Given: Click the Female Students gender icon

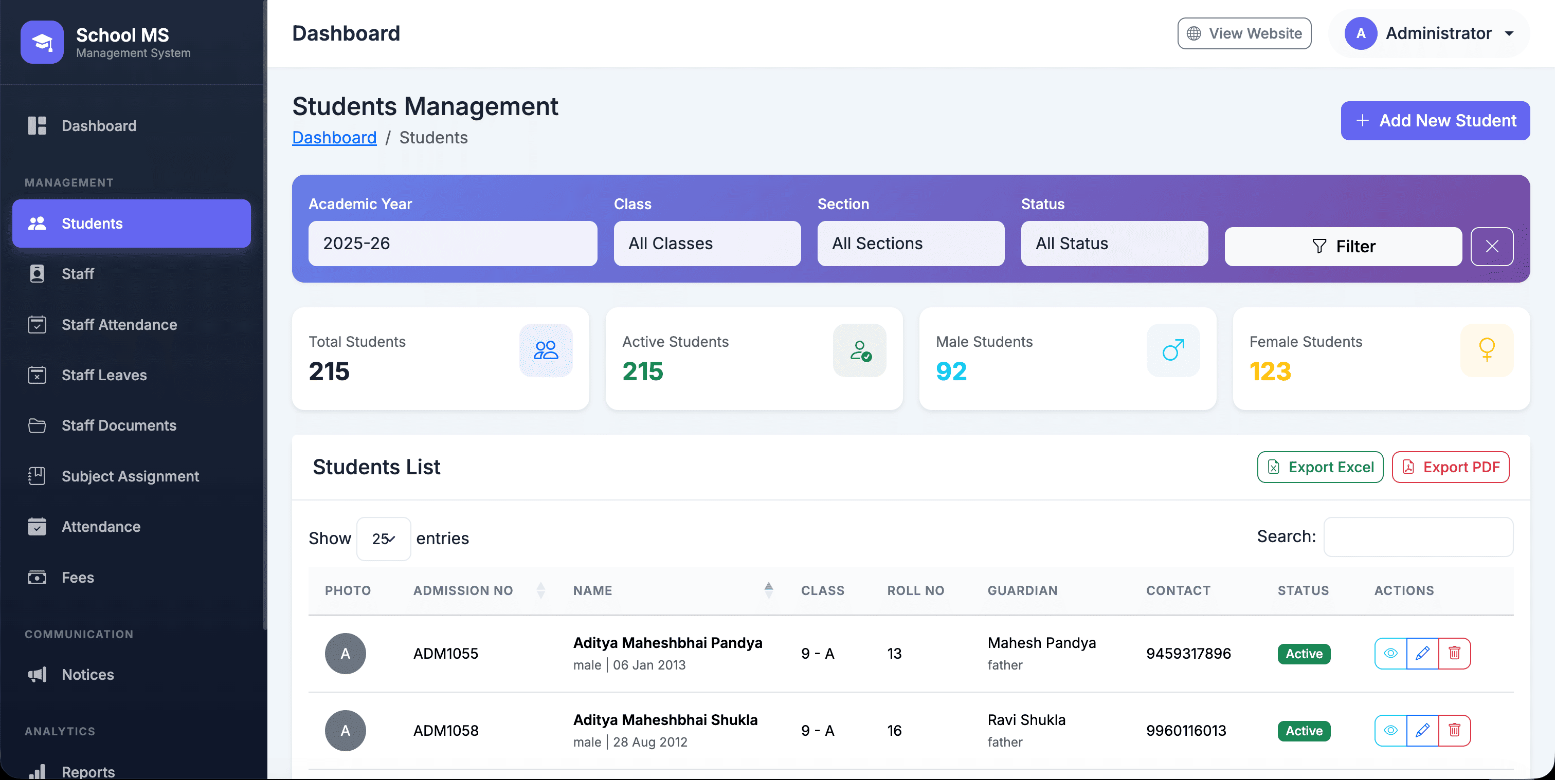Looking at the screenshot, I should click(1486, 350).
